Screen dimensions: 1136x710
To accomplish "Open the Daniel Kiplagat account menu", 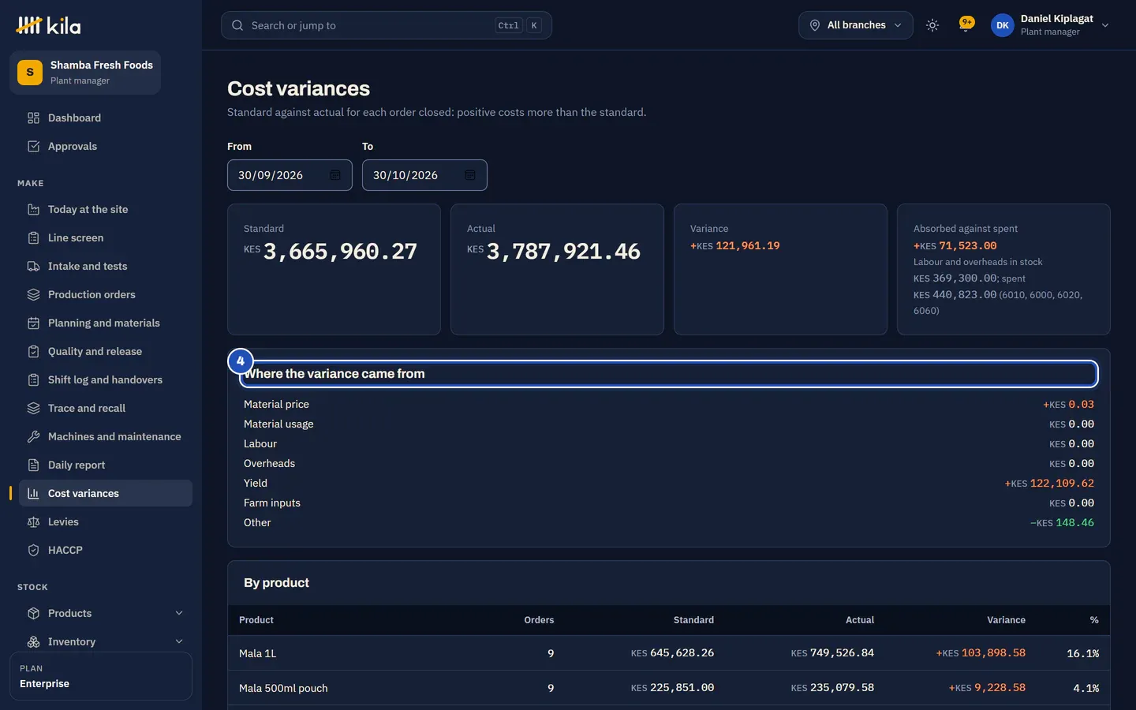I will pos(1051,25).
